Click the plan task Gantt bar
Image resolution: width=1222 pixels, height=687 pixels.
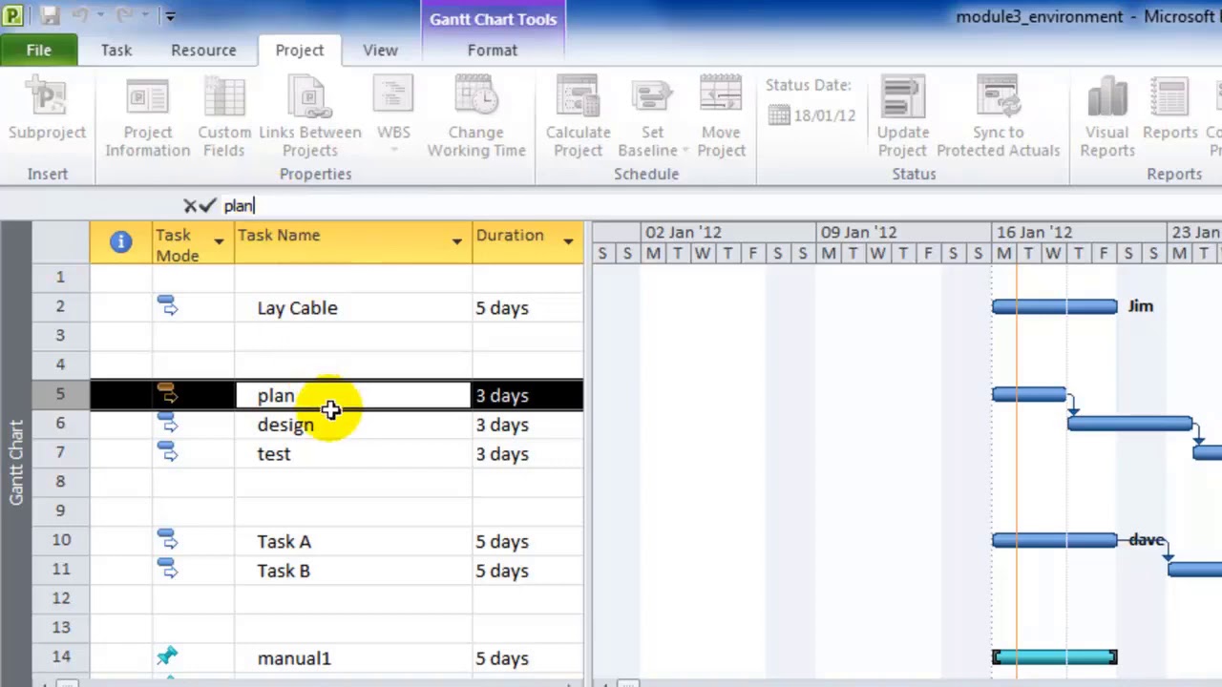1029,394
